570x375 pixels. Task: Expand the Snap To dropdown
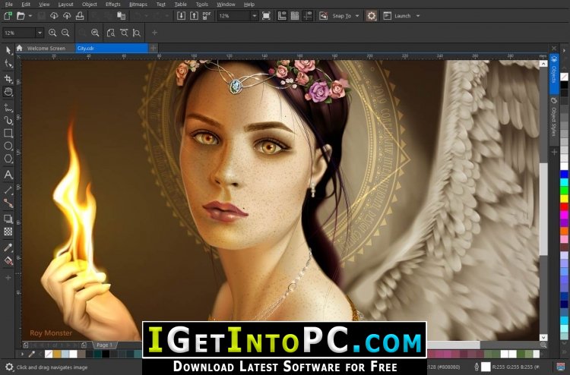pyautogui.click(x=357, y=16)
